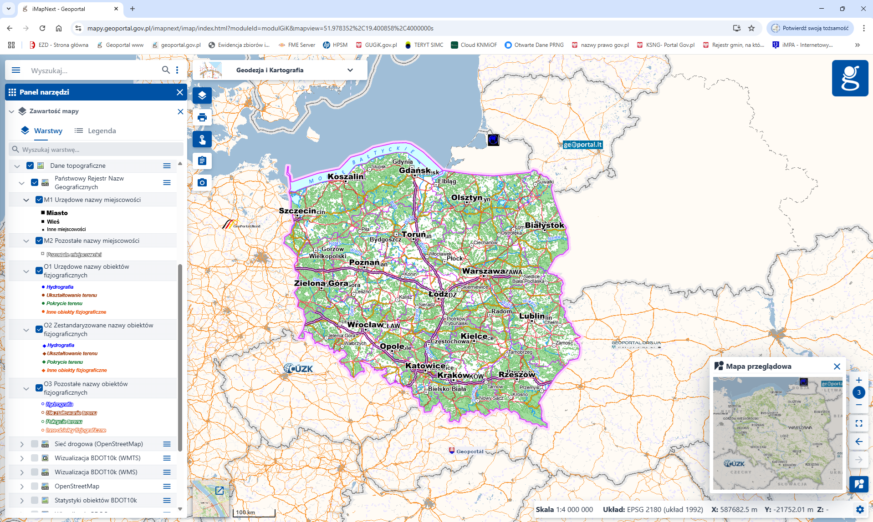Go to previous map view arrow
The height and width of the screenshot is (522, 873).
point(858,442)
